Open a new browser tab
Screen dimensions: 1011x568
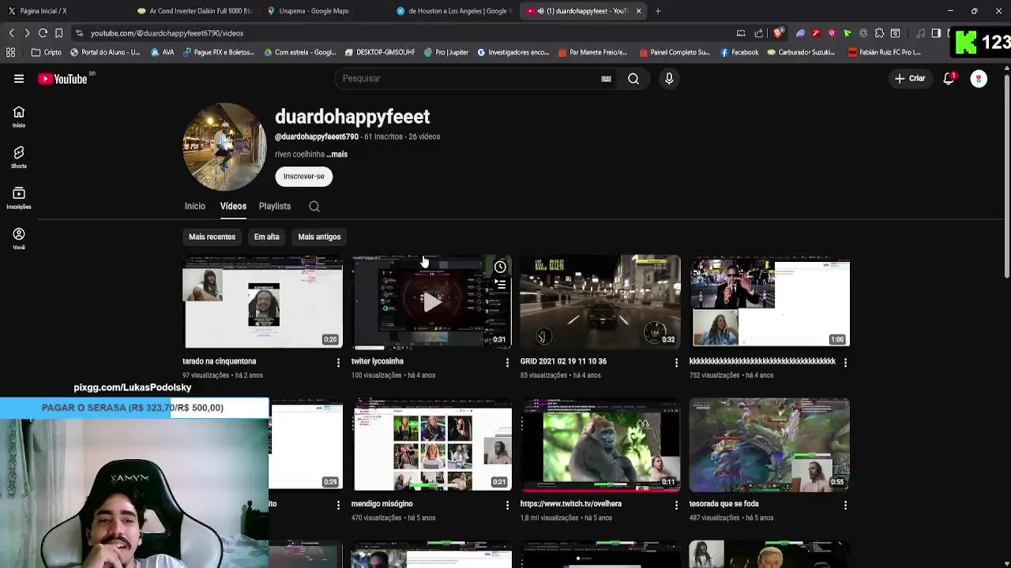click(x=658, y=11)
